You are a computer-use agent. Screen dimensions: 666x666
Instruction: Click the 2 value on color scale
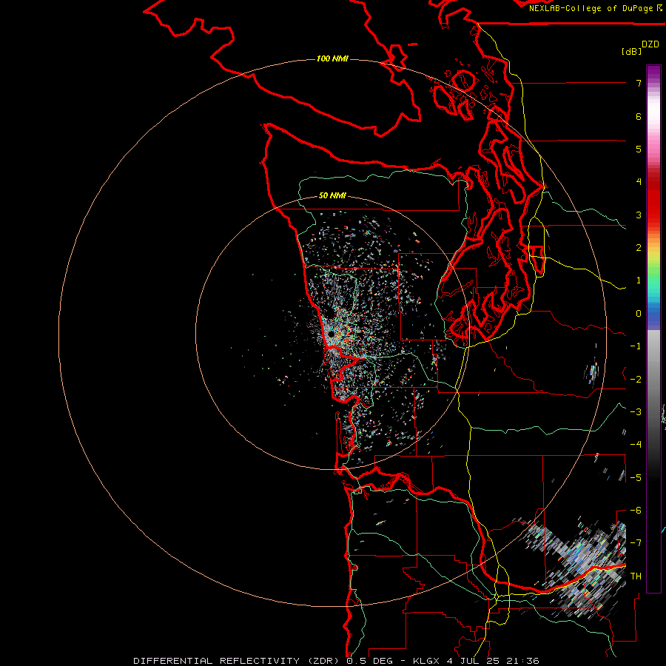tap(639, 248)
